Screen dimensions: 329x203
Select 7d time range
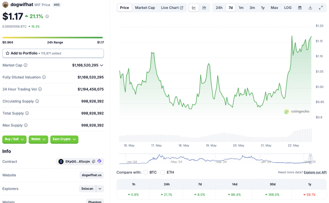[230, 8]
